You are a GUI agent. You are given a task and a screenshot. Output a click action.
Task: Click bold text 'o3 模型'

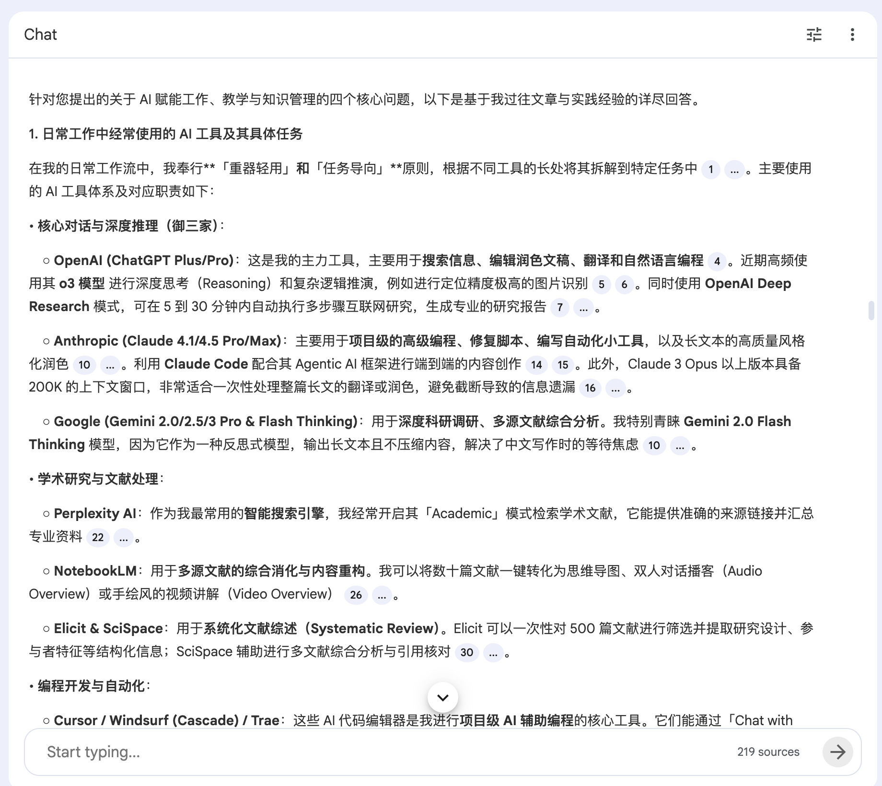[x=81, y=283]
